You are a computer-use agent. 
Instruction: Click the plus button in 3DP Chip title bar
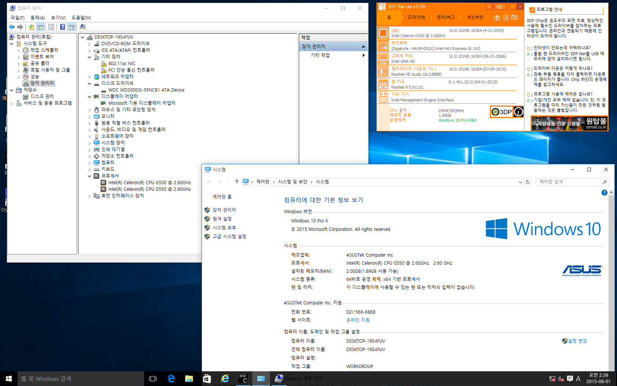[x=489, y=7]
